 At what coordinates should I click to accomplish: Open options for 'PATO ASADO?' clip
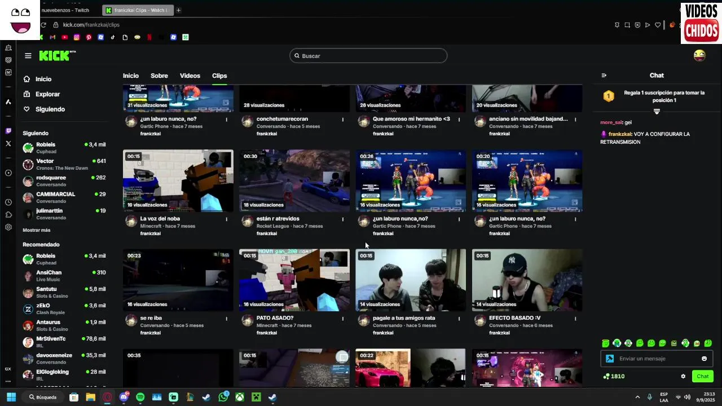[343, 319]
